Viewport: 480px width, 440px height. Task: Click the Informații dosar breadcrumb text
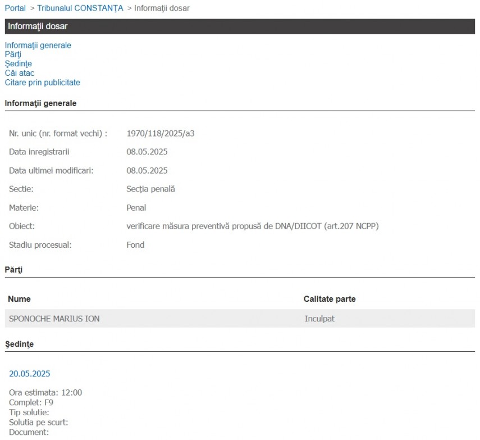[x=162, y=8]
